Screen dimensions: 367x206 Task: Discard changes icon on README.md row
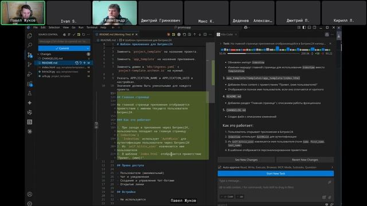[80, 63]
